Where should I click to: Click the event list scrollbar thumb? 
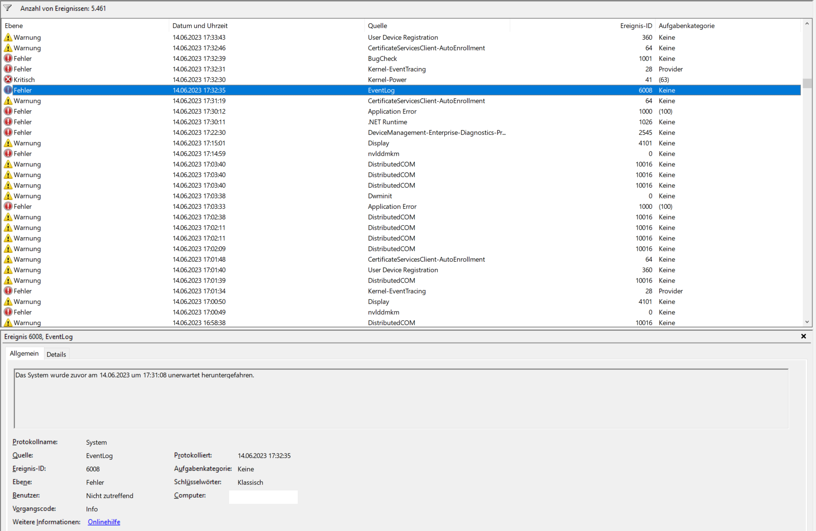807,83
